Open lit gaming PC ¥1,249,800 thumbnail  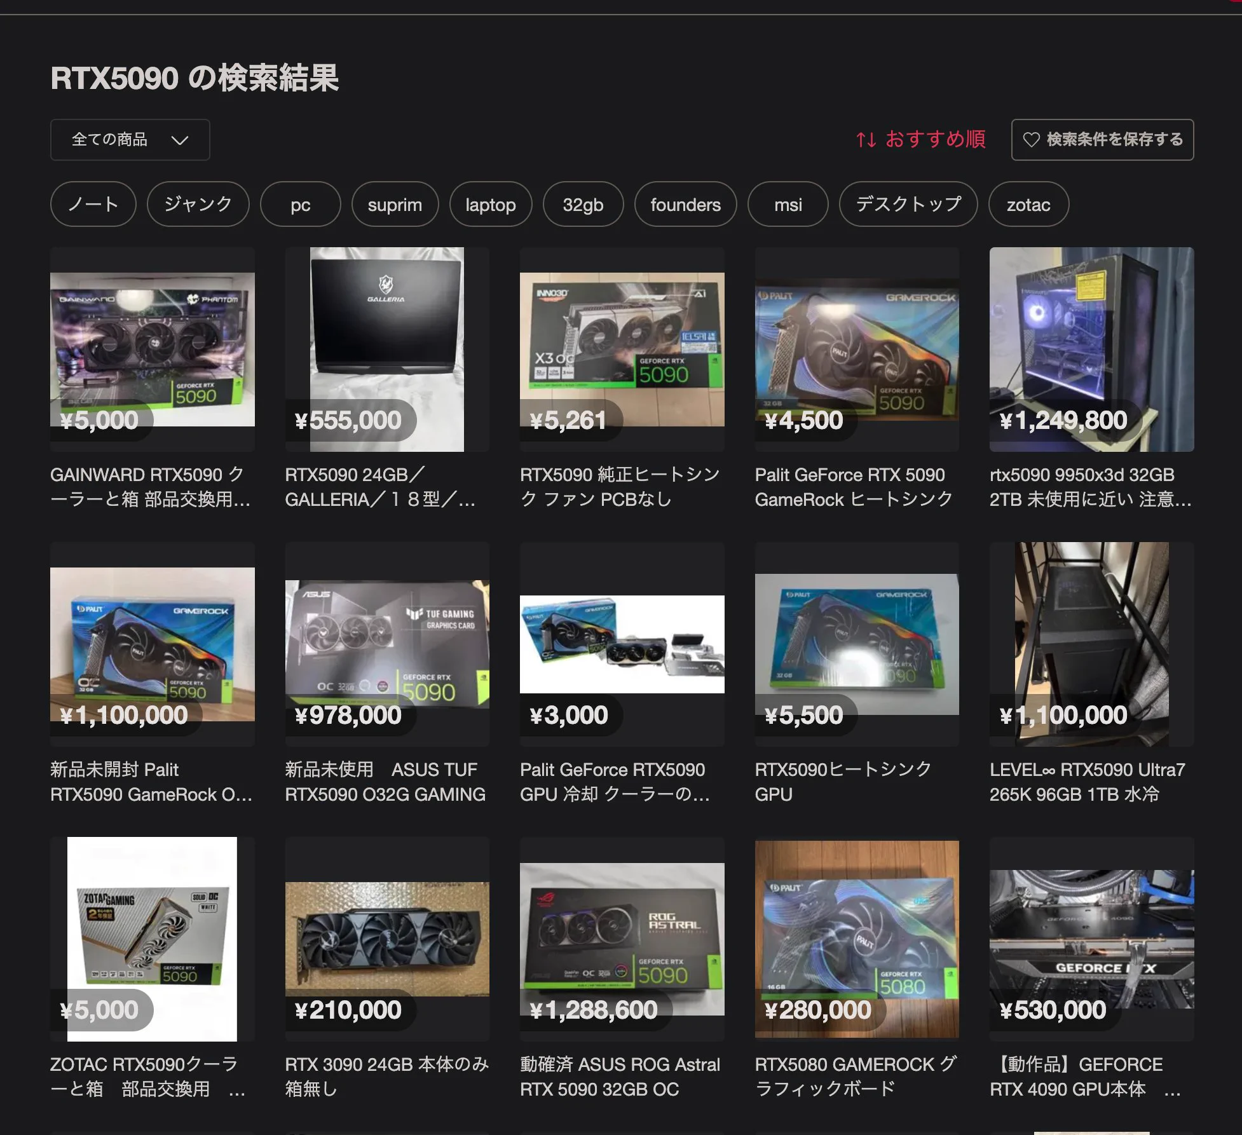click(x=1092, y=350)
